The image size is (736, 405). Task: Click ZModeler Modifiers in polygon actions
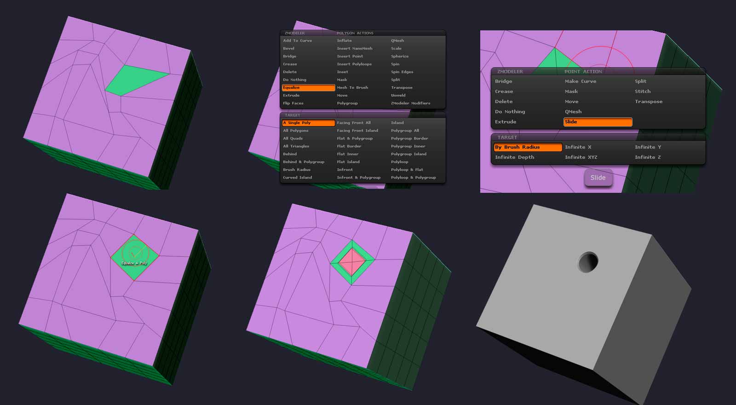pos(410,103)
